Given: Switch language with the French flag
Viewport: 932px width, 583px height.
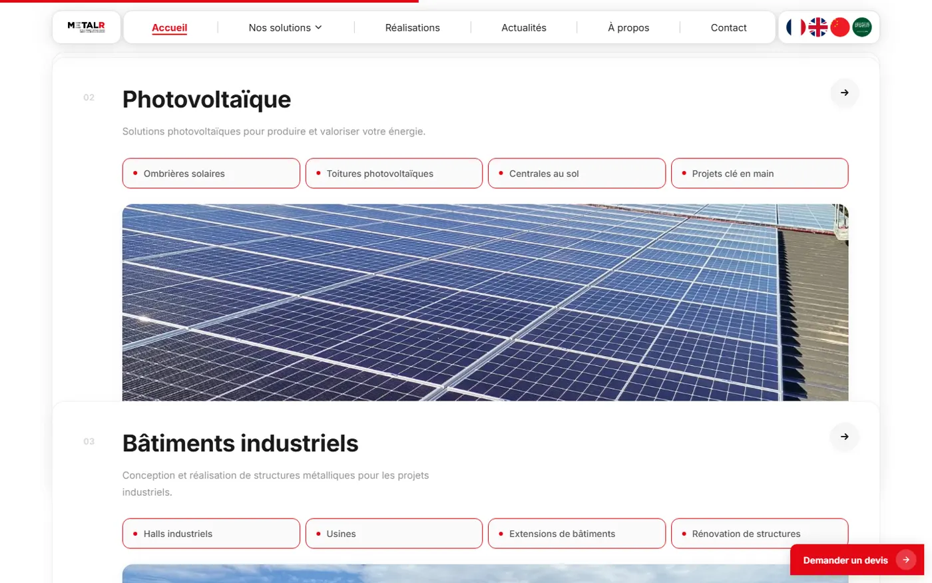Looking at the screenshot, I should tap(796, 27).
